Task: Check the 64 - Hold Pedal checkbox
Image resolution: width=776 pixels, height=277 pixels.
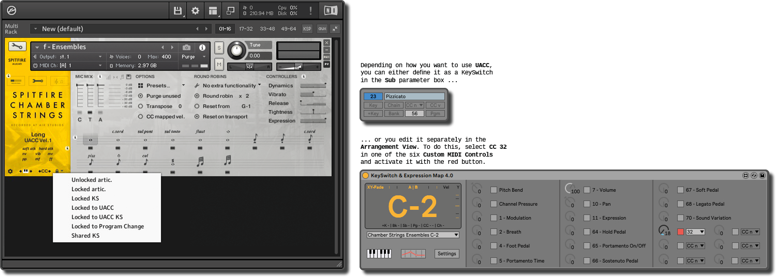Action: tap(587, 232)
